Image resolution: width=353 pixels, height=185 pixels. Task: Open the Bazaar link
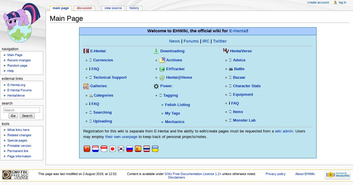pos(239,77)
